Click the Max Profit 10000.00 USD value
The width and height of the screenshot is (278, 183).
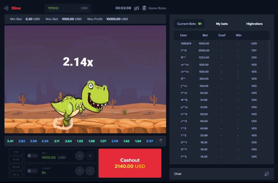(117, 19)
